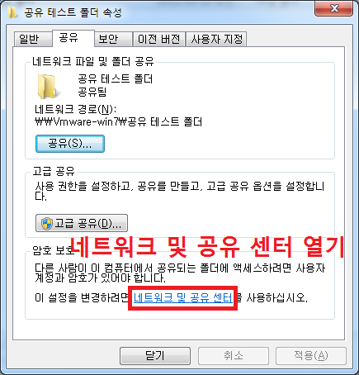
Task: Click the shield icon on 고급 공유 button
Action: click(x=47, y=223)
